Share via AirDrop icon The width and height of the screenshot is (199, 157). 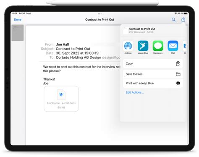click(x=128, y=46)
